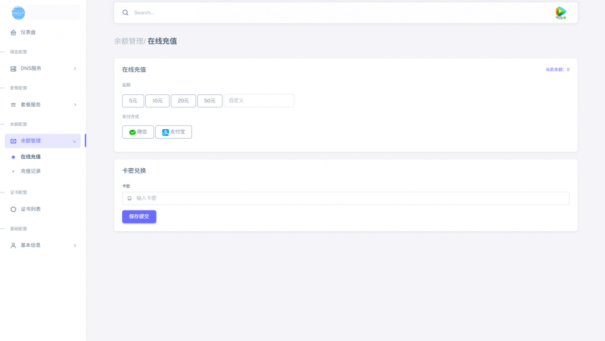Viewport: 605px width, 341px height.
Task: Click the DNS服务 server icon
Action: click(14, 68)
